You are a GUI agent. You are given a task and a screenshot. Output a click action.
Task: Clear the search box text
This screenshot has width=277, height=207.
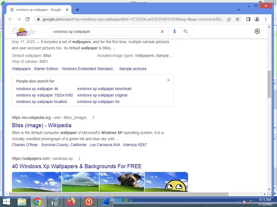(x=162, y=32)
